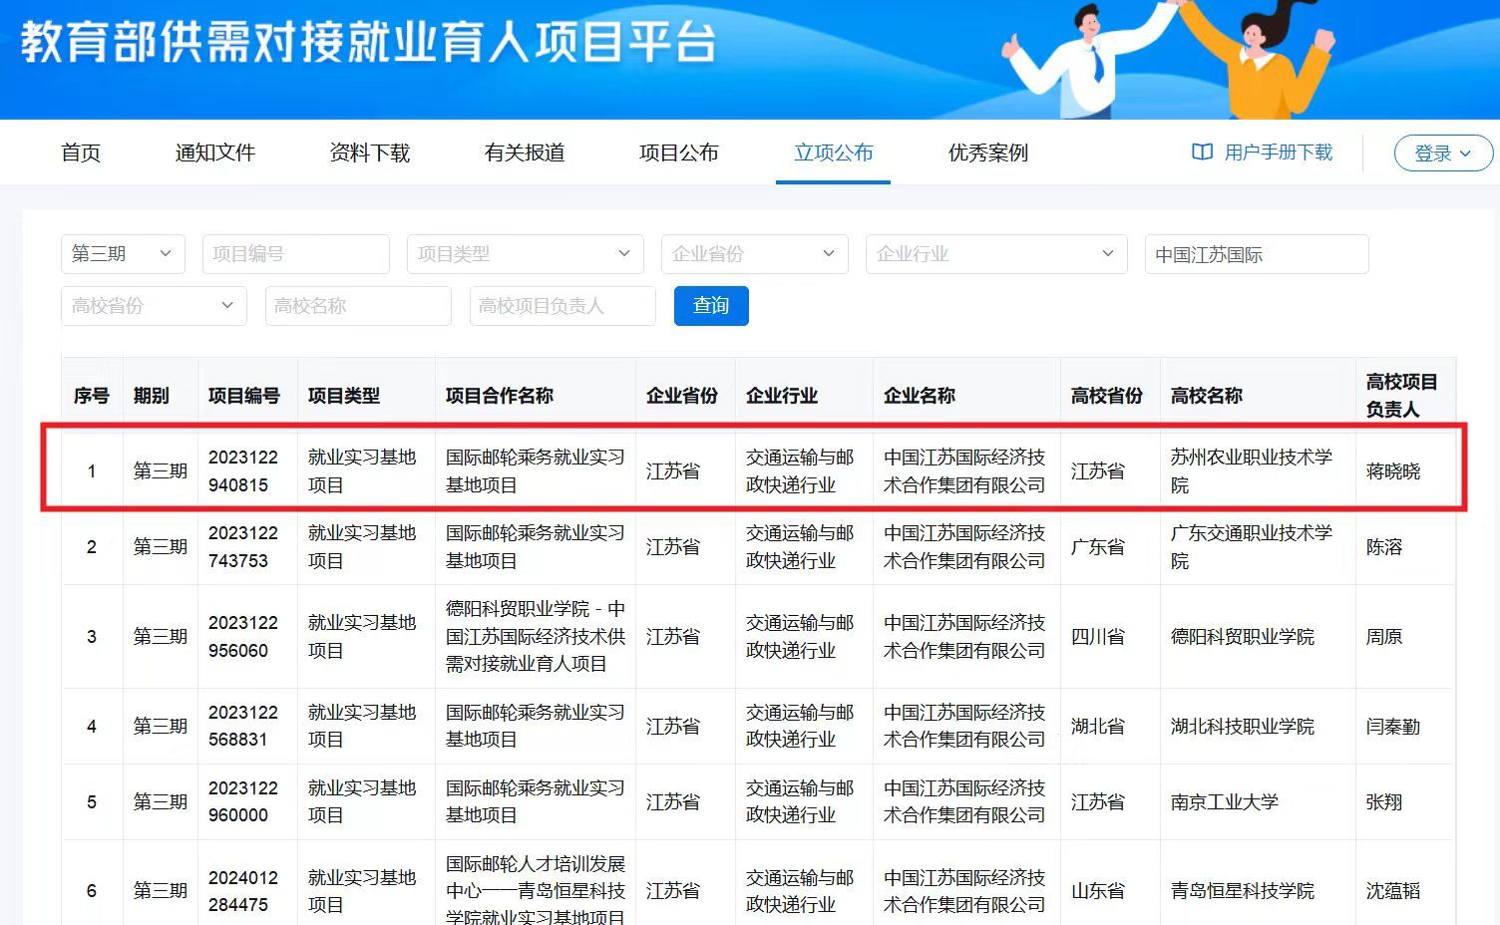Click 广东交通职业技术学院 cell
This screenshot has height=925, width=1500.
1252,547
